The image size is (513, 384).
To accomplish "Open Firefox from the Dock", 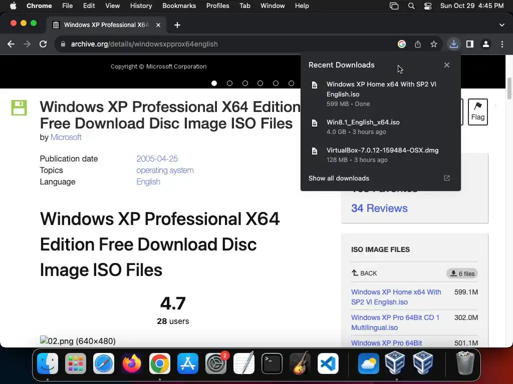I will 132,363.
